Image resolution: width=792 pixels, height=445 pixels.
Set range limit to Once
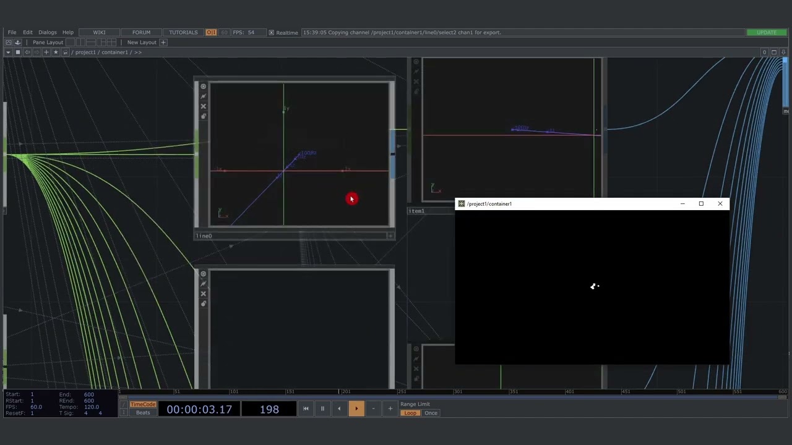pos(431,413)
